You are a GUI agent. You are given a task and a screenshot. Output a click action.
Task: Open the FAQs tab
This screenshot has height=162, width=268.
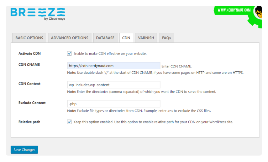tap(167, 38)
